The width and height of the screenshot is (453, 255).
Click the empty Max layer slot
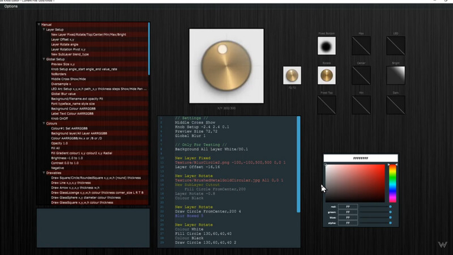tap(361, 46)
